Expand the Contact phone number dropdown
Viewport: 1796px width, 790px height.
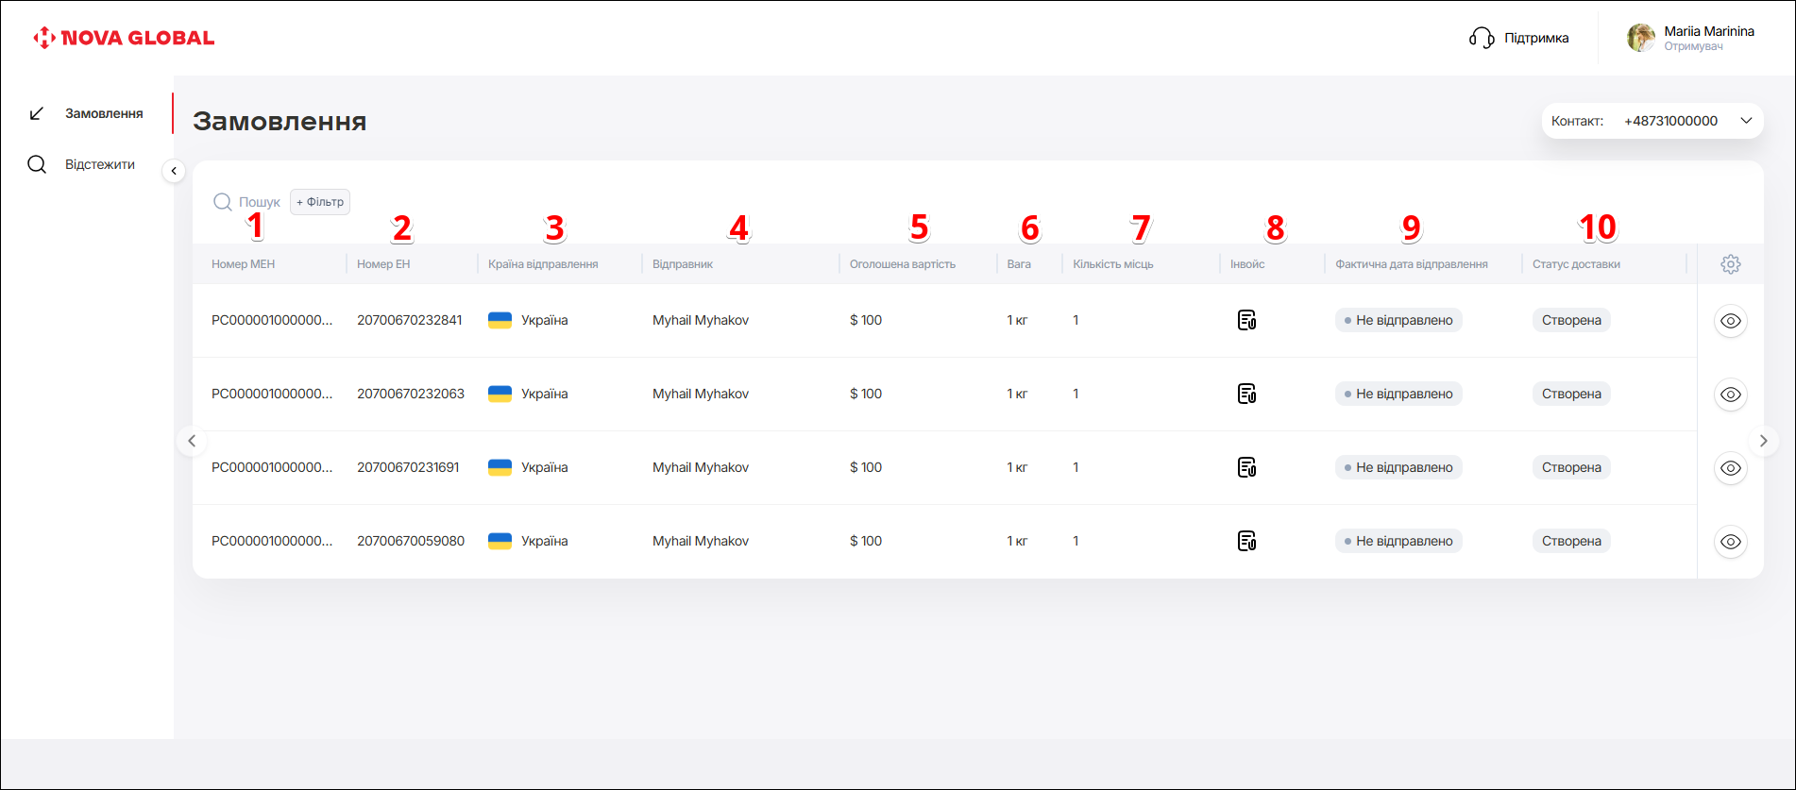coord(1746,121)
